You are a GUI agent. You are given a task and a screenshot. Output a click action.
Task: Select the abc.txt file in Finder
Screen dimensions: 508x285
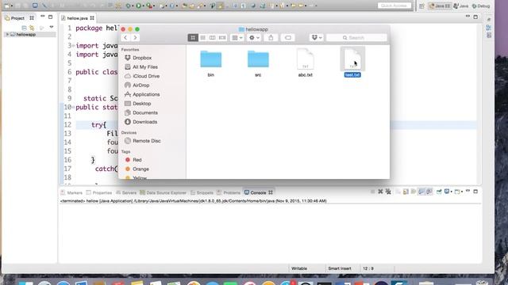305,59
